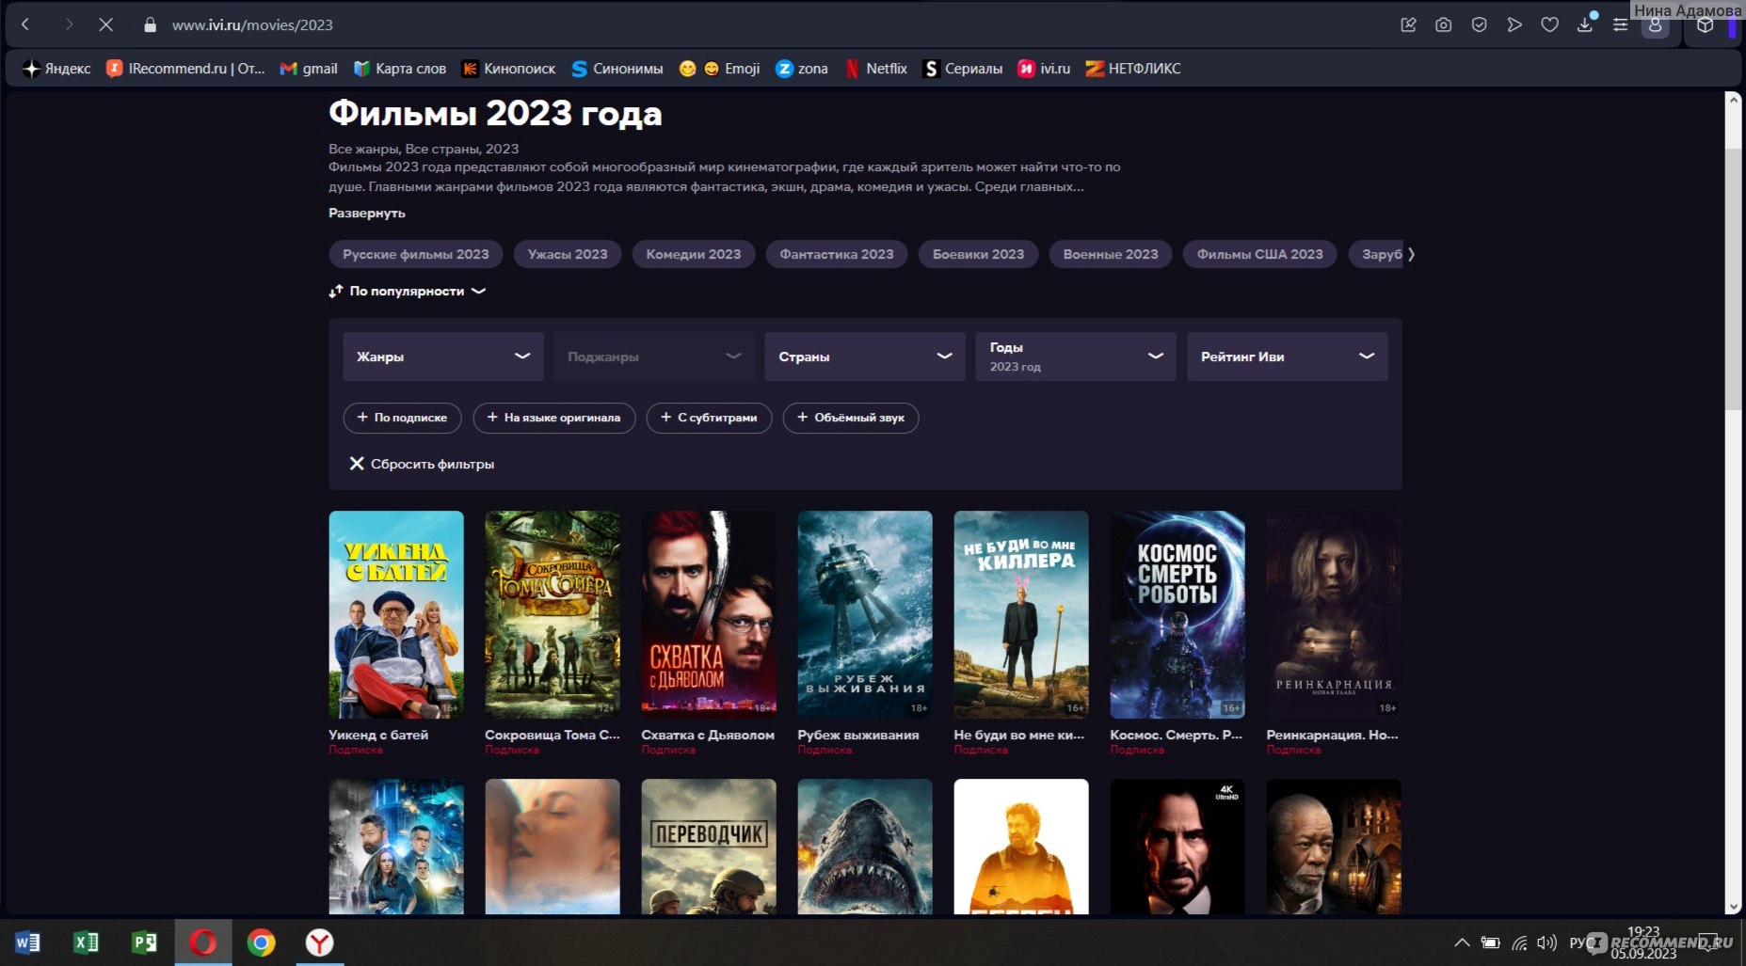Open the Переводчик movie poster
This screenshot has width=1746, height=966.
[709, 847]
